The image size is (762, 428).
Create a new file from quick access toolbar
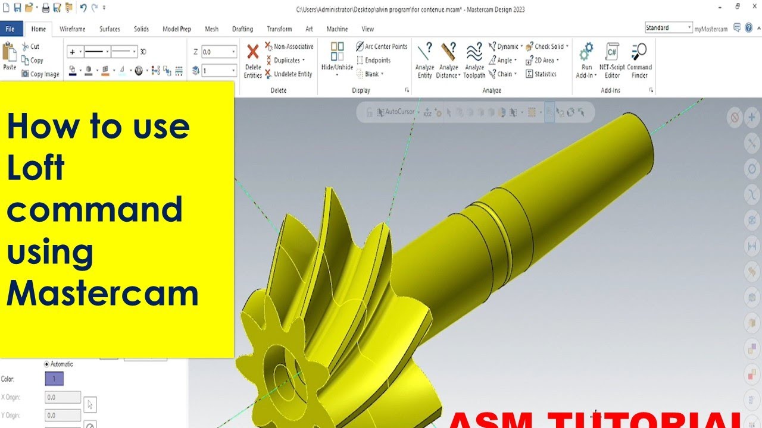pos(7,8)
